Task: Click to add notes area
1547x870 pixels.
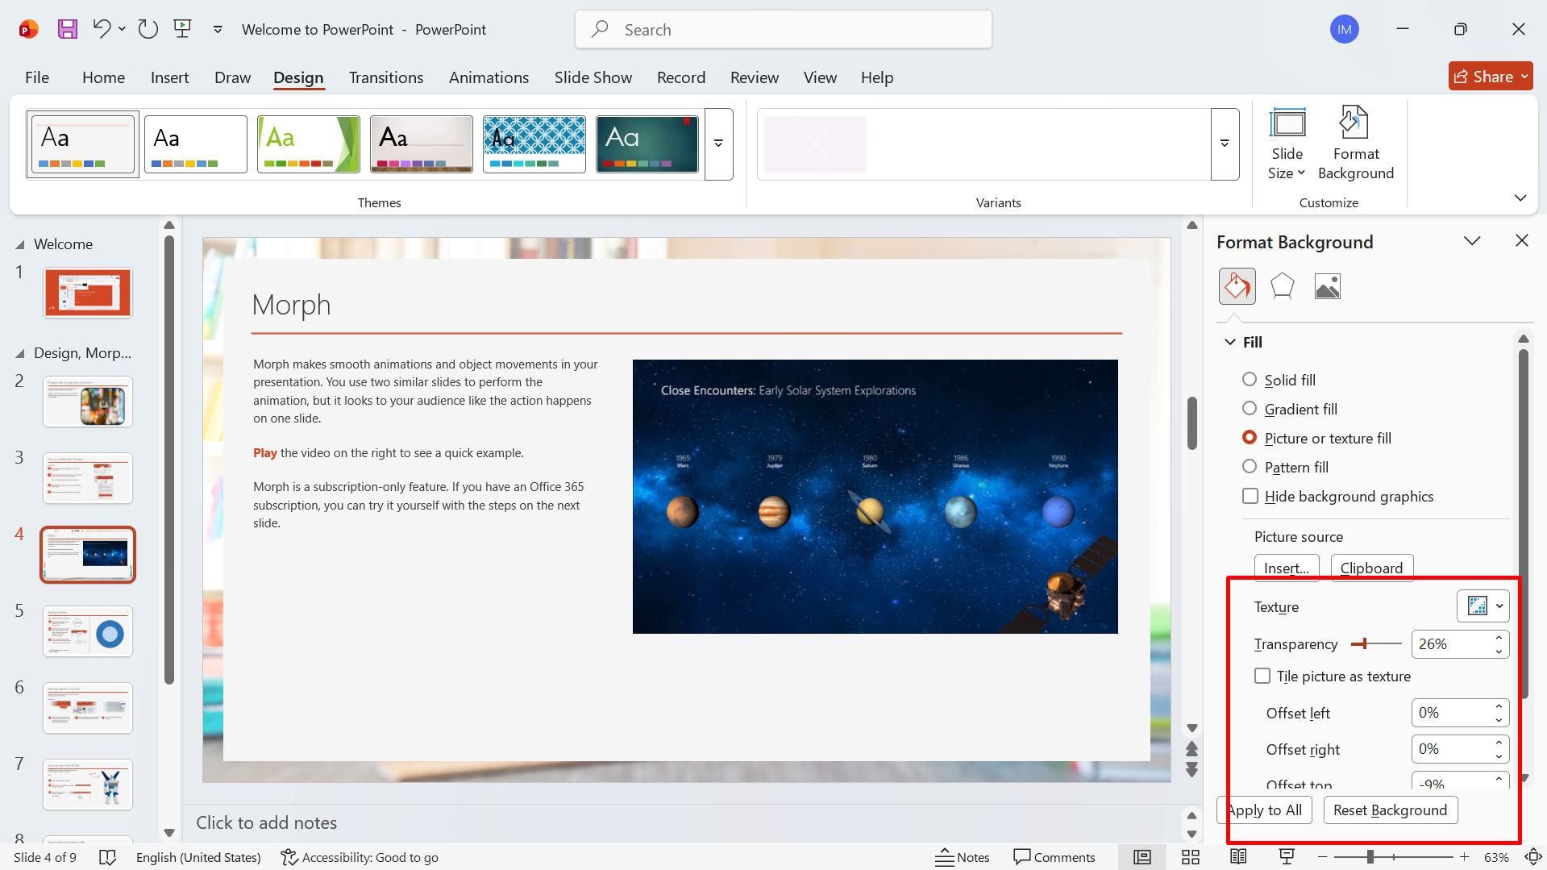Action: tap(266, 822)
